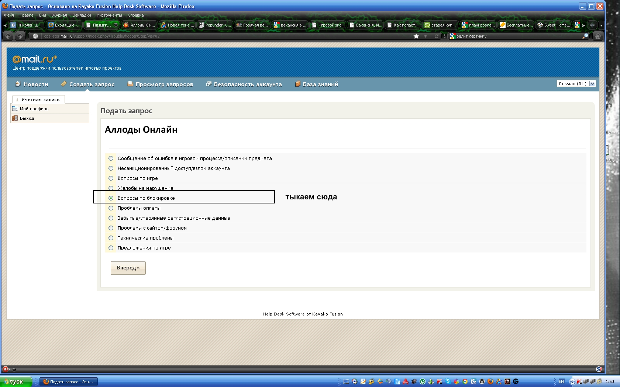Click the пуск Start button
The image size is (620, 387).
16,381
